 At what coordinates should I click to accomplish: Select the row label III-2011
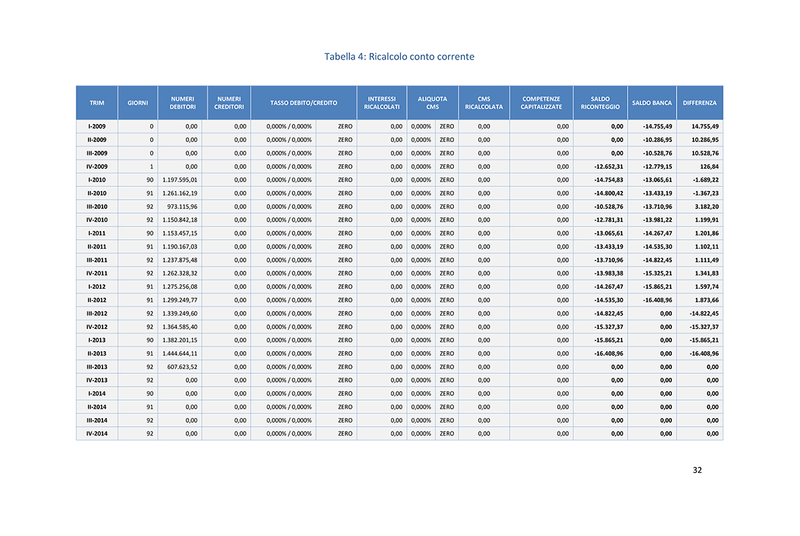pos(97,260)
